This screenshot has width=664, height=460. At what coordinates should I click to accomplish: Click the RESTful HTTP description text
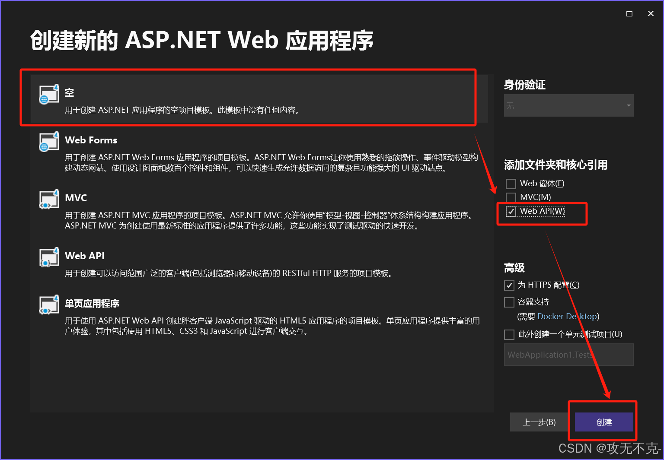coord(229,273)
